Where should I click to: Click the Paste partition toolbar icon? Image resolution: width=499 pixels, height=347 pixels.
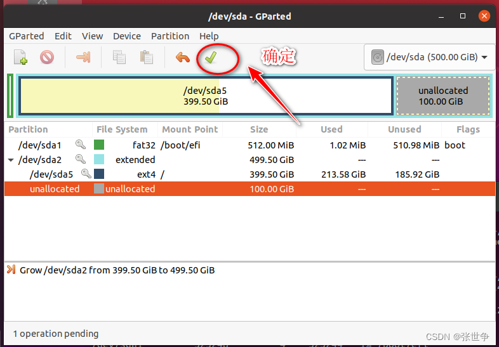[x=147, y=58]
